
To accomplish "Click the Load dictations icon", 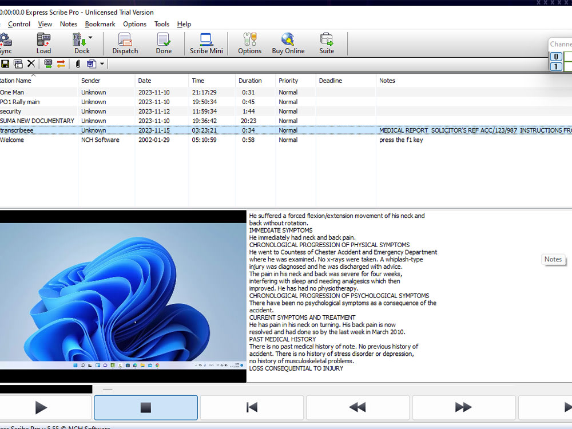I will click(43, 43).
